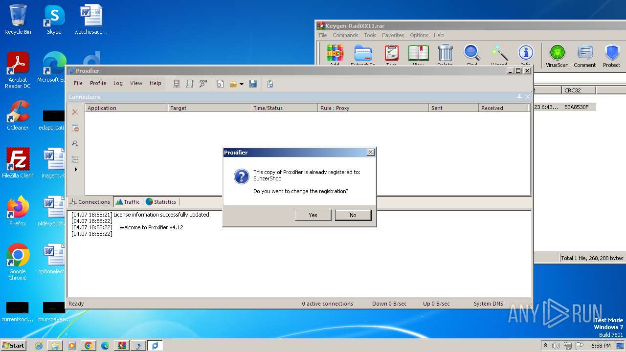Click Comment icon in WinRAR toolbar
This screenshot has height=352, width=626.
(x=585, y=56)
